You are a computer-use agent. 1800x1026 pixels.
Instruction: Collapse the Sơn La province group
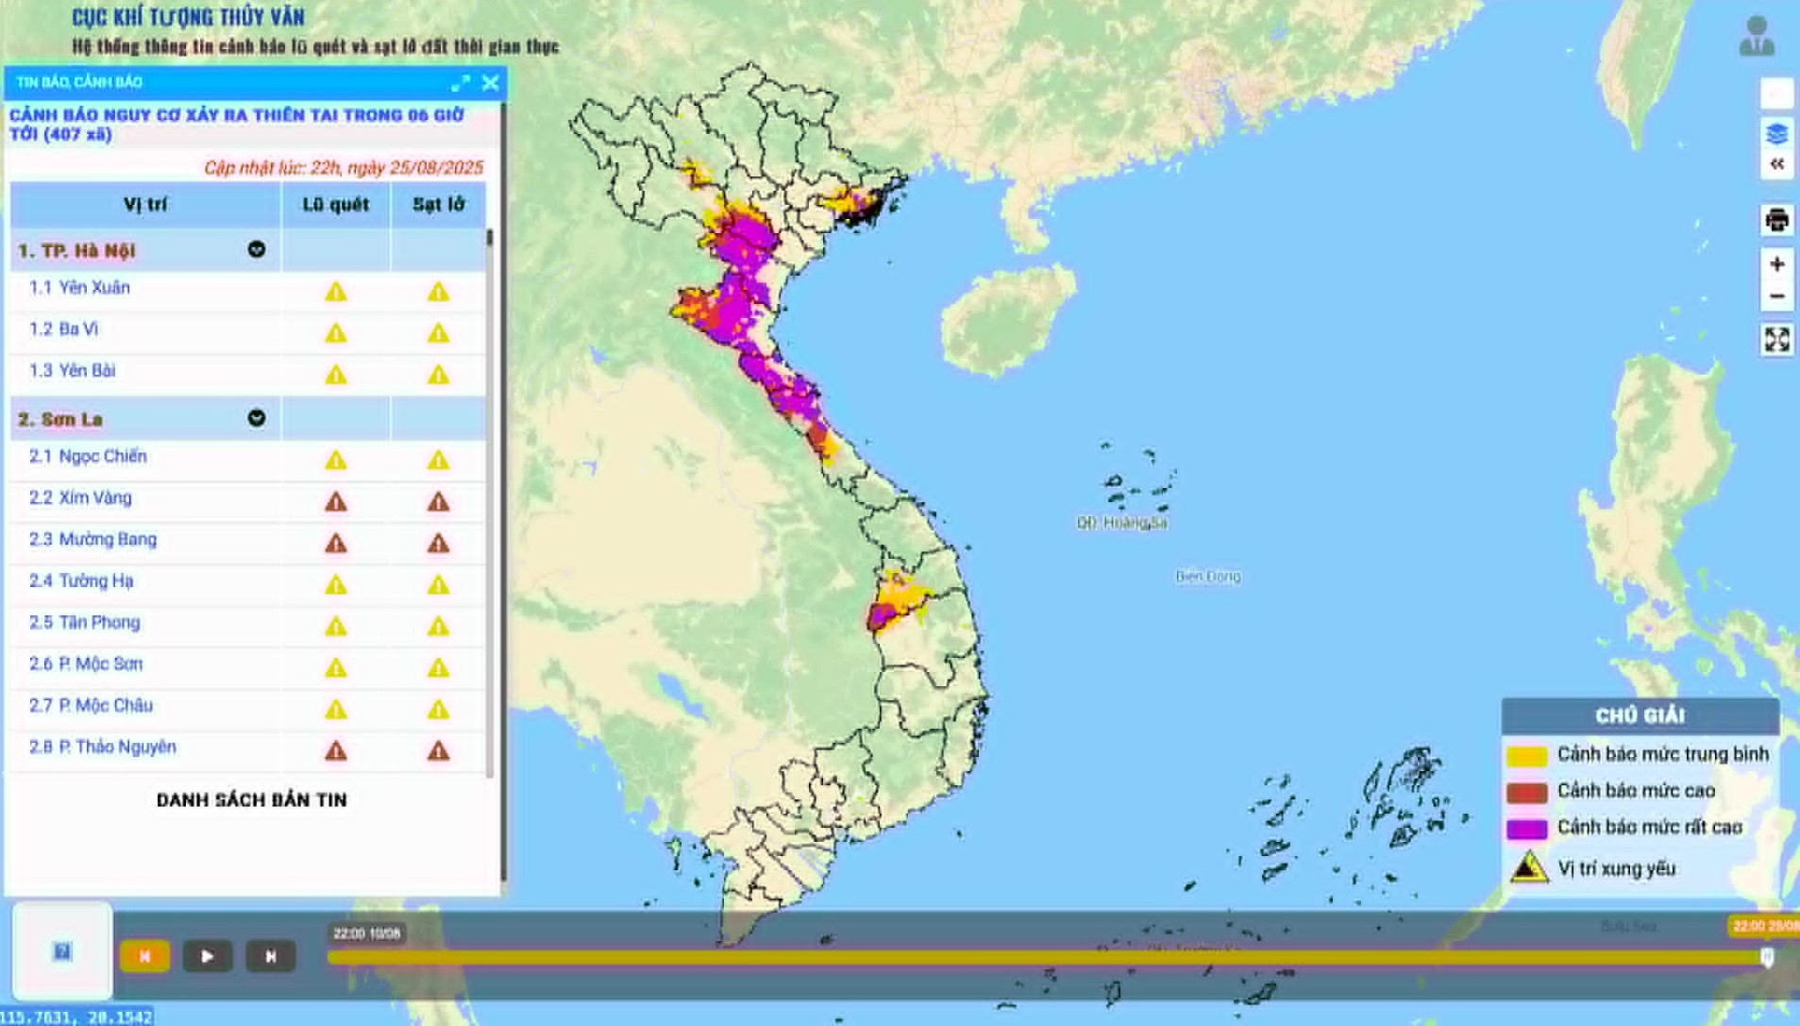[256, 418]
